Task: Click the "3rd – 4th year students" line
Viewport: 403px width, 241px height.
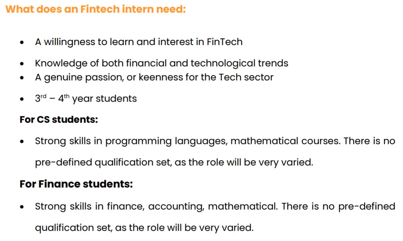Action: tap(86, 99)
